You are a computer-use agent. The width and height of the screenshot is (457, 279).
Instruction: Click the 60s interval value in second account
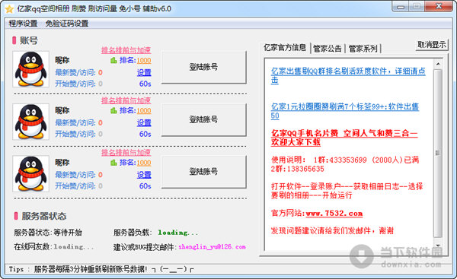pos(145,134)
